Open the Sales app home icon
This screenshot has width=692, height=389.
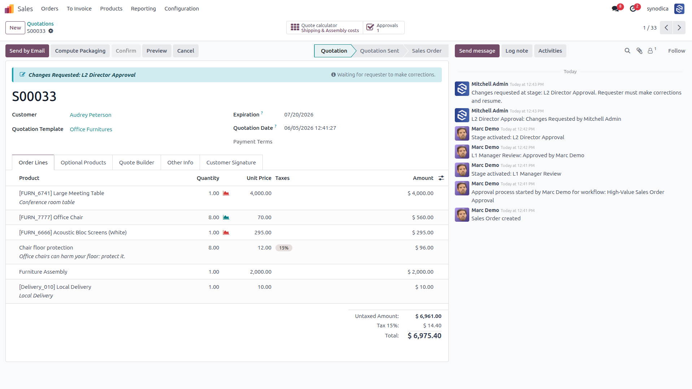point(9,9)
